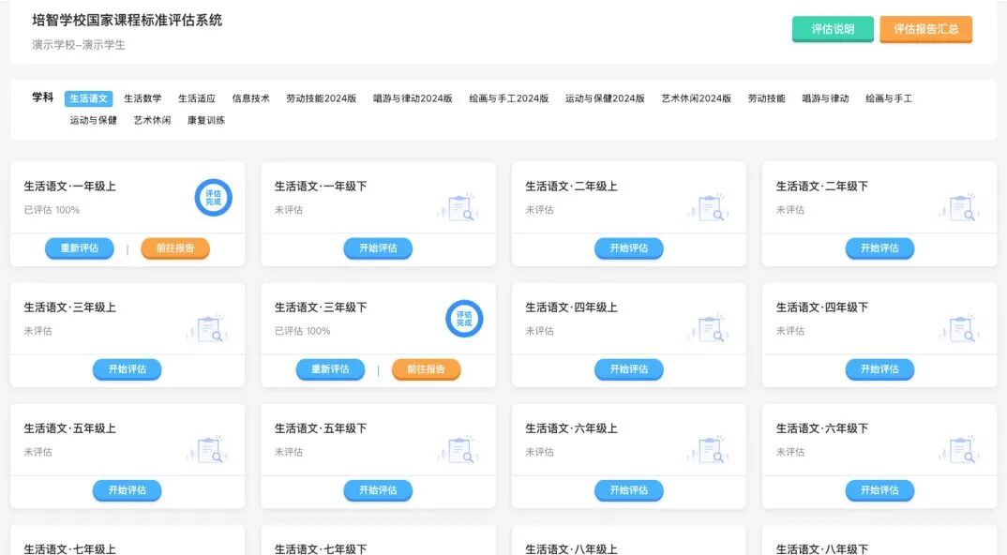This screenshot has height=555, width=1007.
Task: Click the 生活语文·三年级下 card title
Action: (321, 307)
